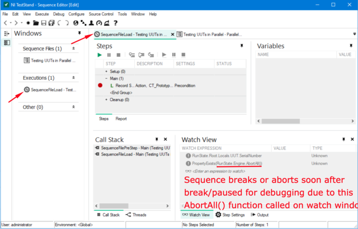Switch to the Report tab
Viewport: 358px width, 229px height.
tap(121, 119)
